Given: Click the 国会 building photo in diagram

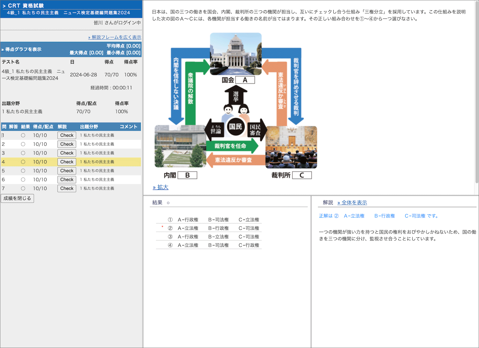Looking at the screenshot, I should [236, 54].
